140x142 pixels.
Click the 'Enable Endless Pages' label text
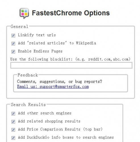pos(40,51)
